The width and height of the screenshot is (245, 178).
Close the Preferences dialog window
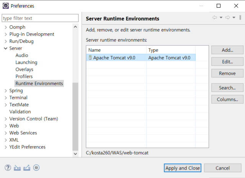tap(236, 6)
